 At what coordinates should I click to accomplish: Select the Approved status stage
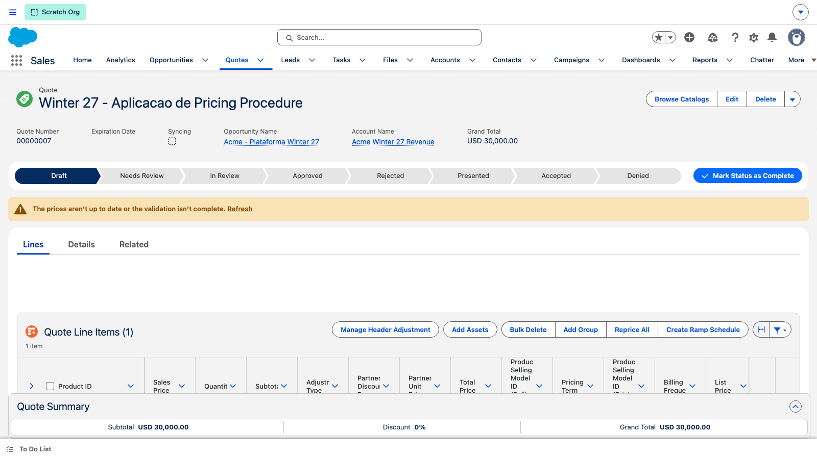click(x=307, y=176)
